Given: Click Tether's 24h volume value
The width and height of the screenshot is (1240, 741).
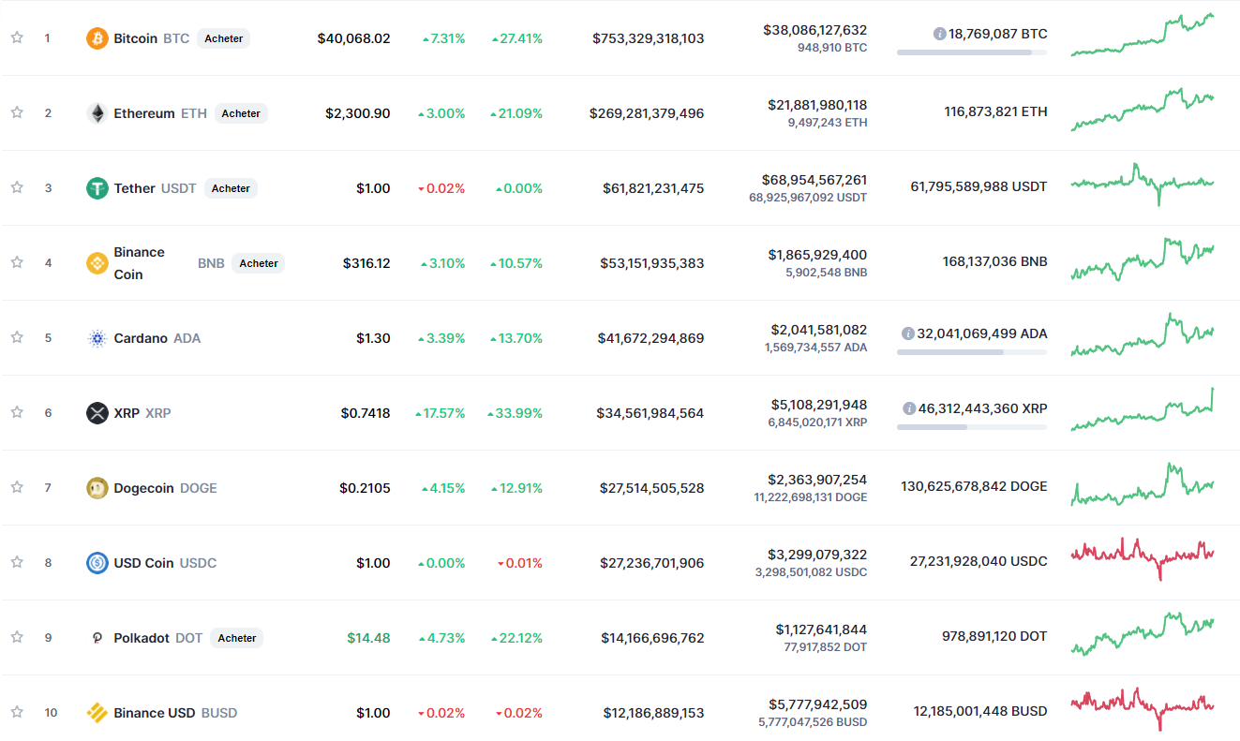Looking at the screenshot, I should (x=814, y=179).
